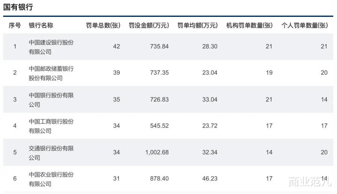337x194 pixels.
Task: Click the 42 total tickets cell
Action: coord(117,46)
